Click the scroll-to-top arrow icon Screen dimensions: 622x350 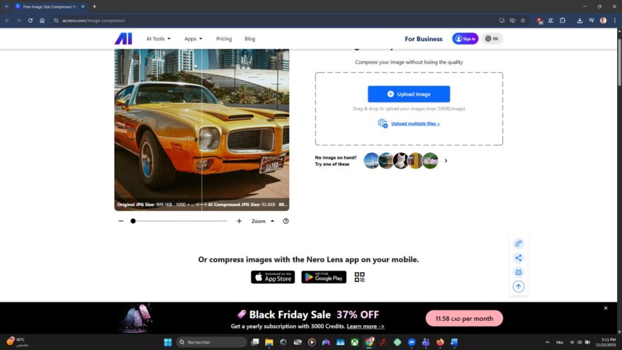(x=518, y=286)
